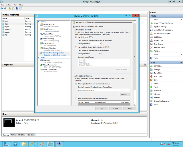
Task: Switch to the Networking tab
Action: click(x=21, y=135)
